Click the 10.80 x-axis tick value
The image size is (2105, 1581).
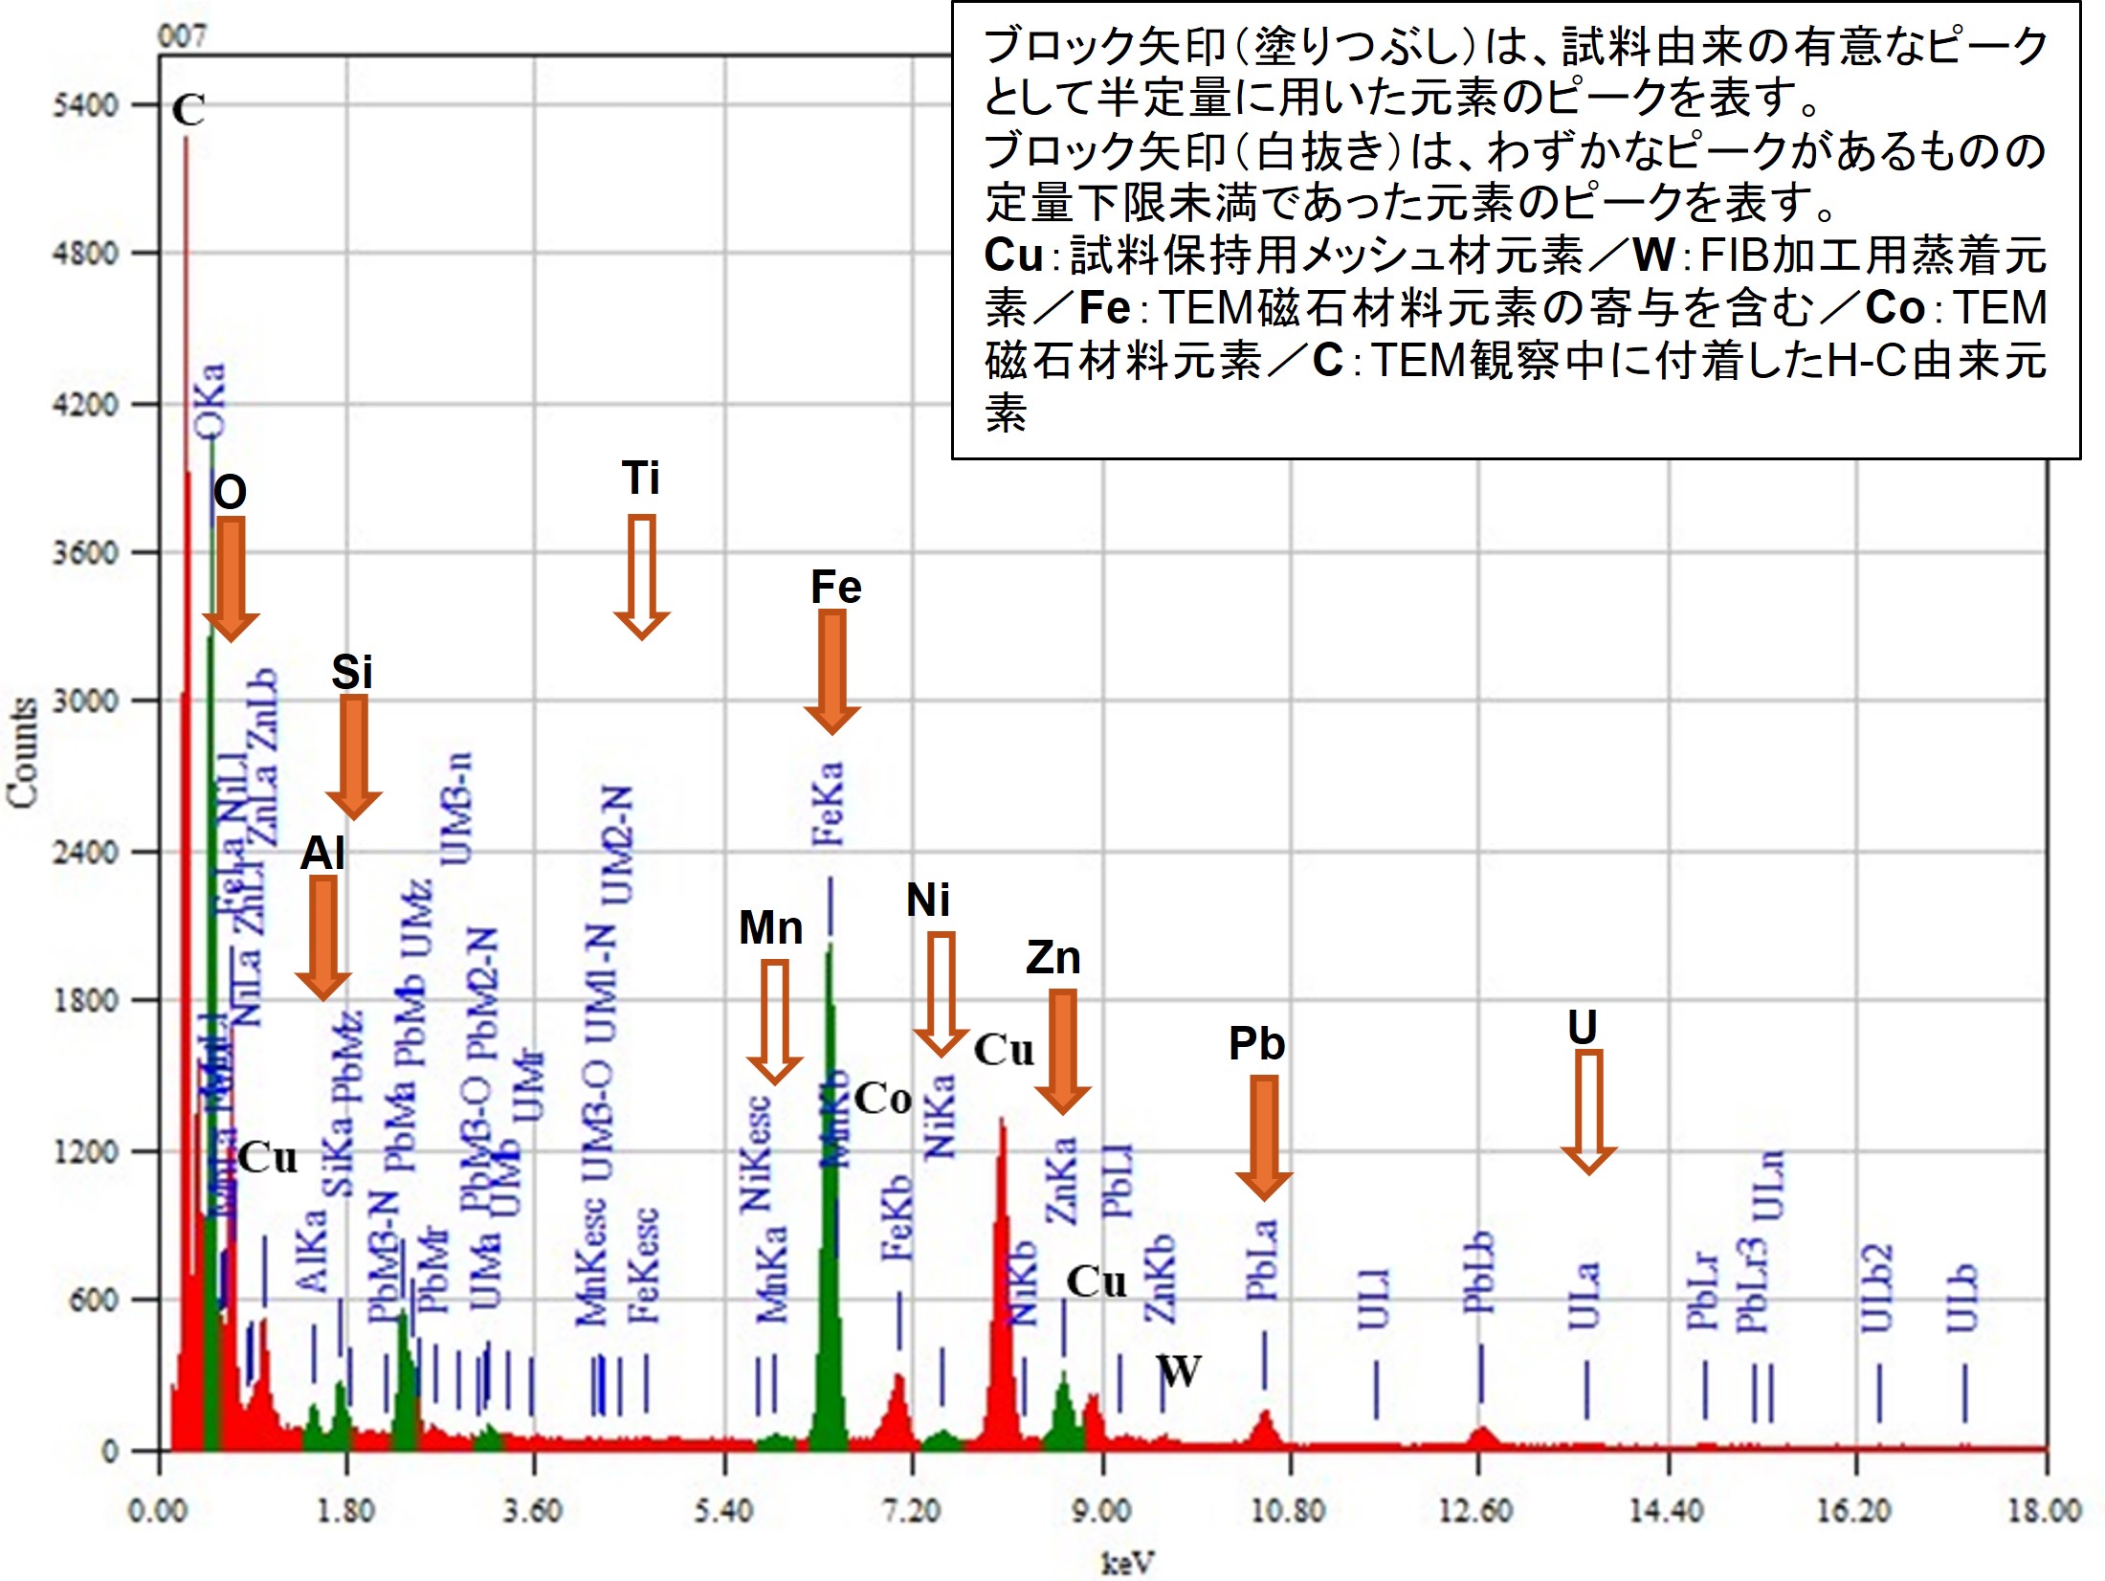coord(1288,1511)
